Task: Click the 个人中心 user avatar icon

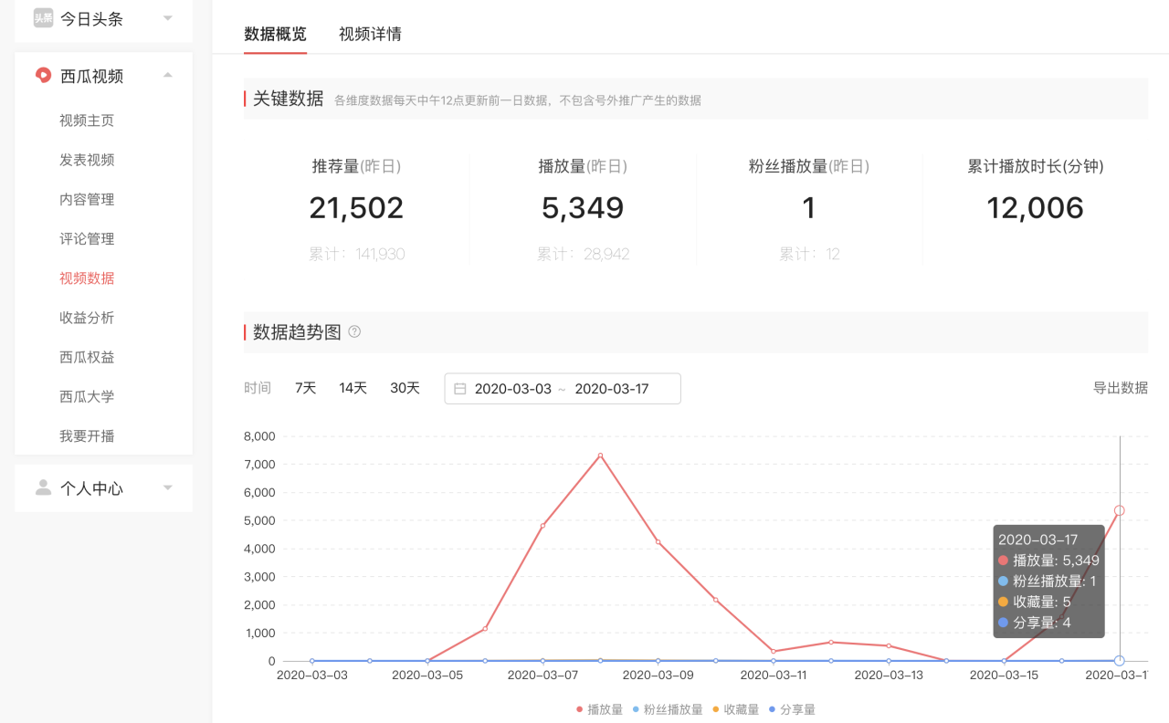Action: [x=43, y=487]
